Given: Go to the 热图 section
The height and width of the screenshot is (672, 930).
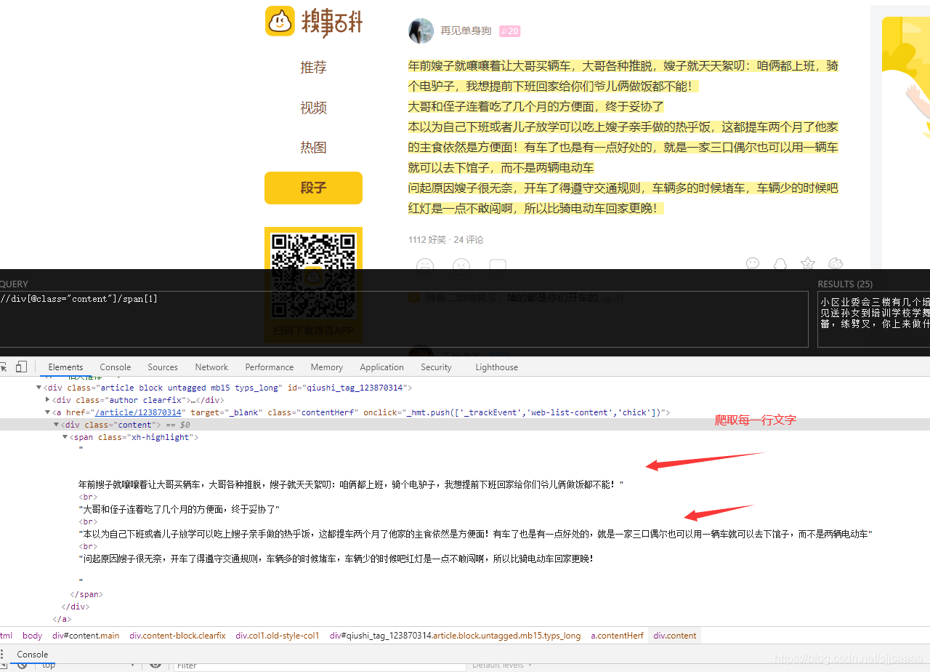Looking at the screenshot, I should click(x=313, y=148).
